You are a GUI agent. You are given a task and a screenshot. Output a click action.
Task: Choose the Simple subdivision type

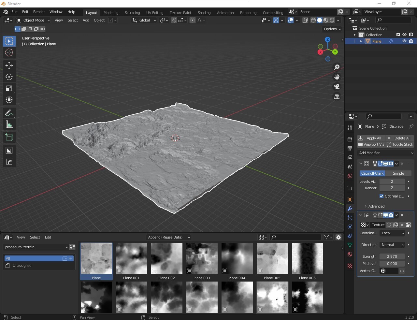click(398, 173)
